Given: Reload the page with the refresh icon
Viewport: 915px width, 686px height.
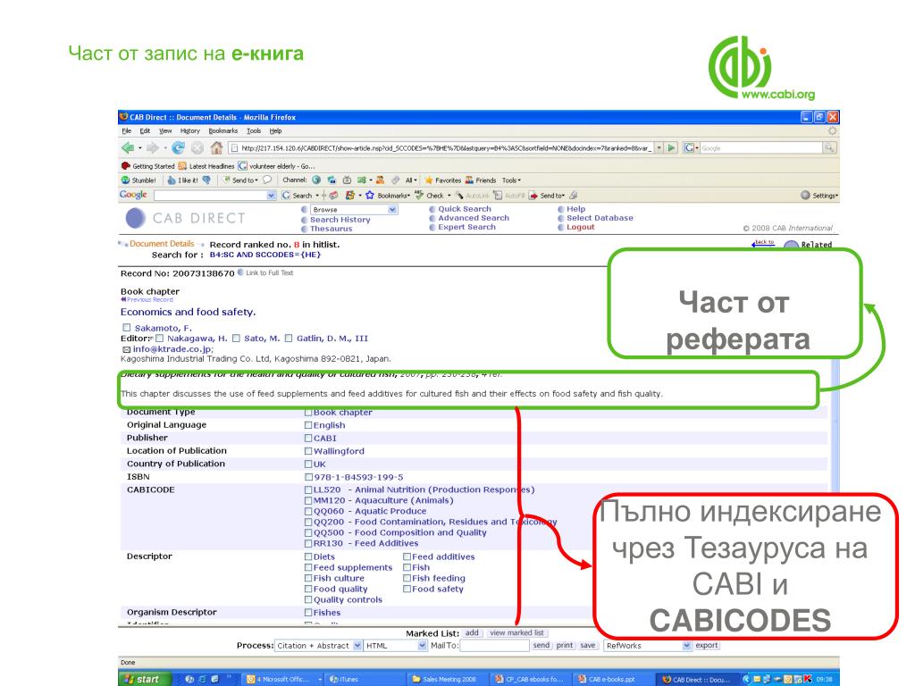Looking at the screenshot, I should pyautogui.click(x=178, y=148).
